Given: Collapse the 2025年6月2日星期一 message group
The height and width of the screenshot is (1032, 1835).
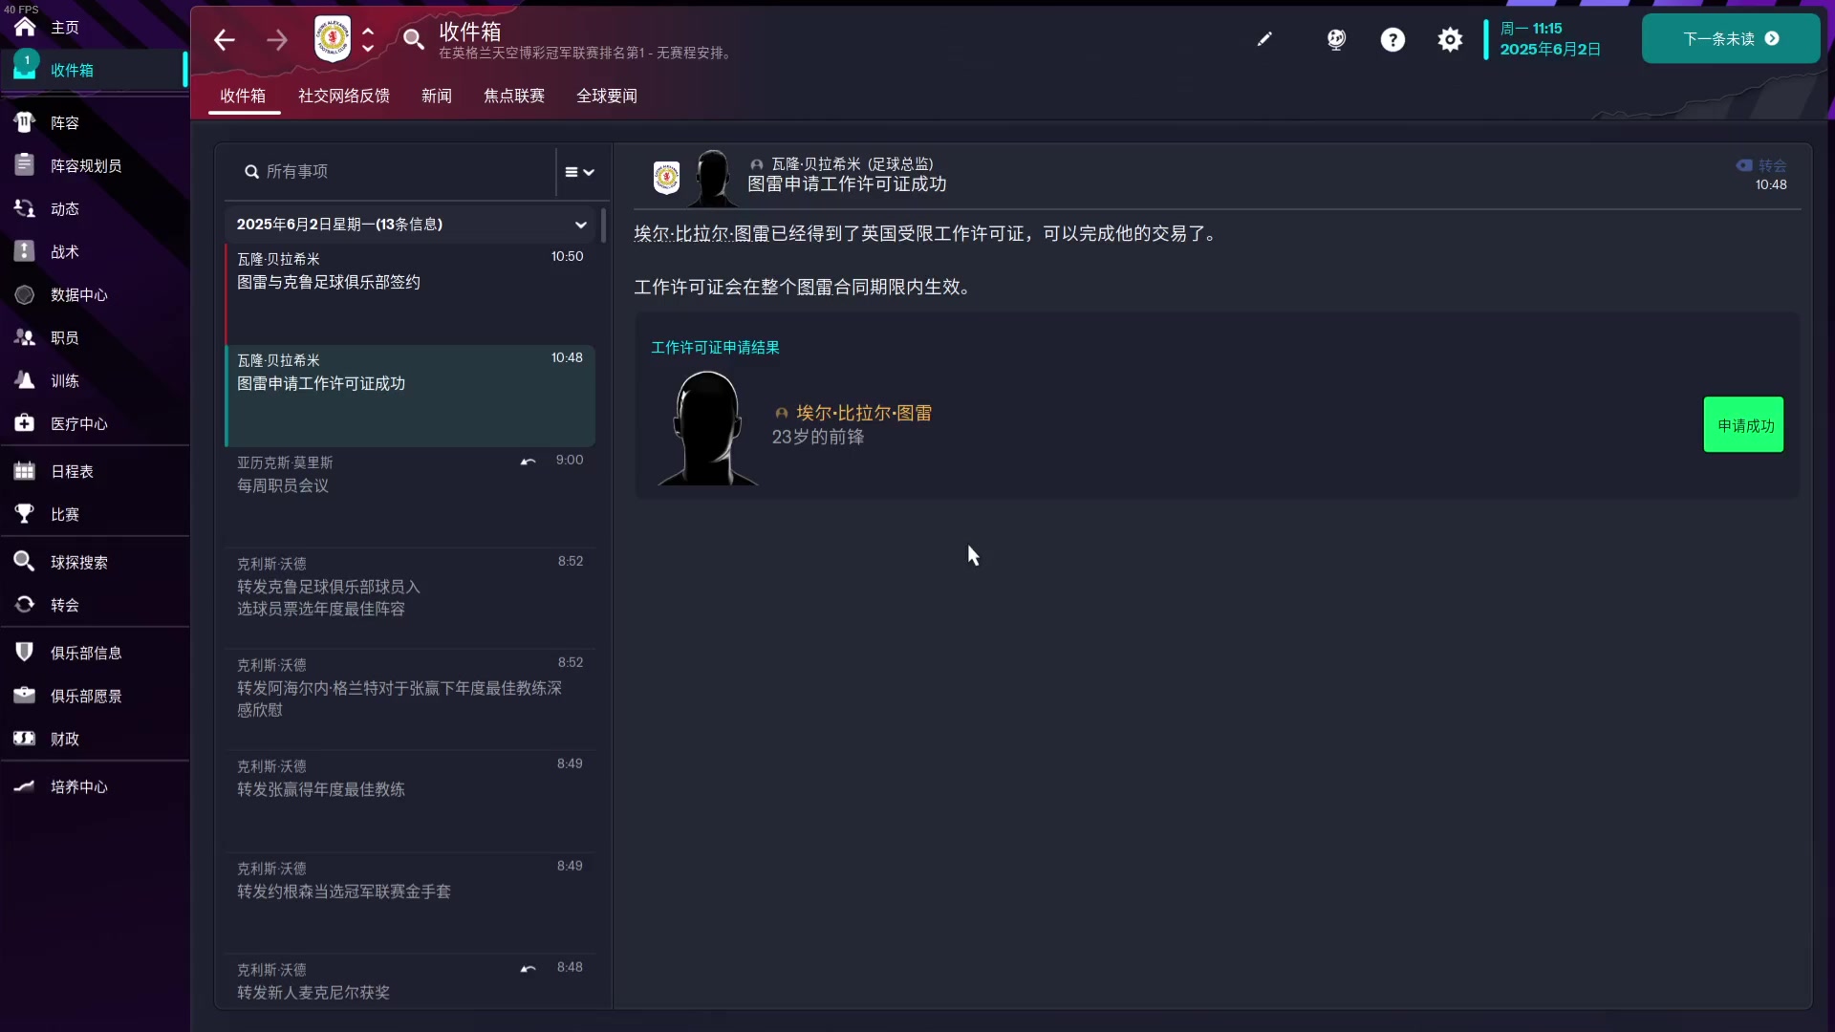Looking at the screenshot, I should point(580,225).
